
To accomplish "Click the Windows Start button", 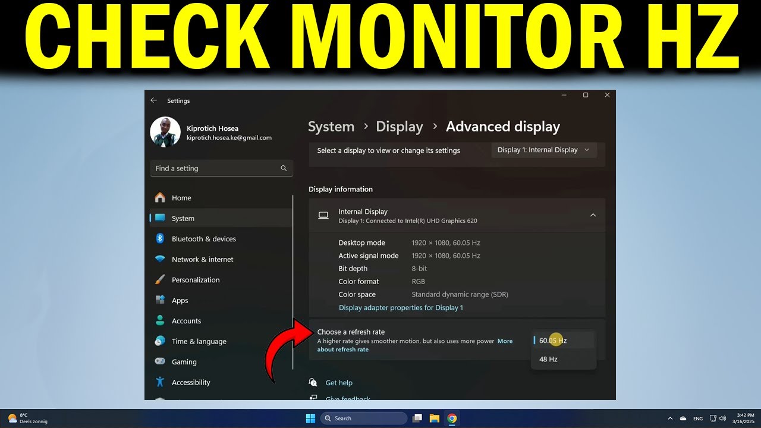I will (310, 418).
